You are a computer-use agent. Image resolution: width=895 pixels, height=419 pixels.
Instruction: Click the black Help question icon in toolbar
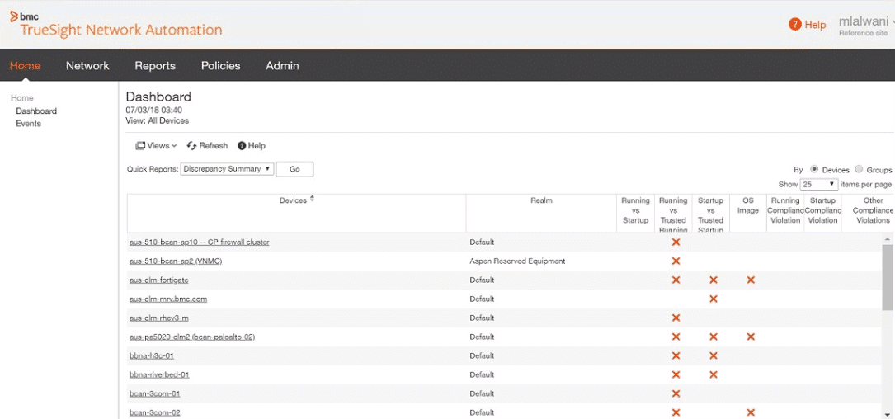242,146
